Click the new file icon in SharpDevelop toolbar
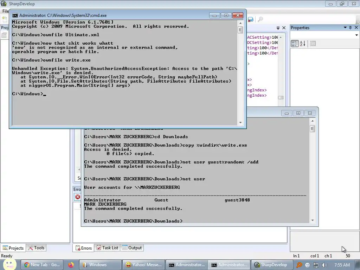 [4, 20]
